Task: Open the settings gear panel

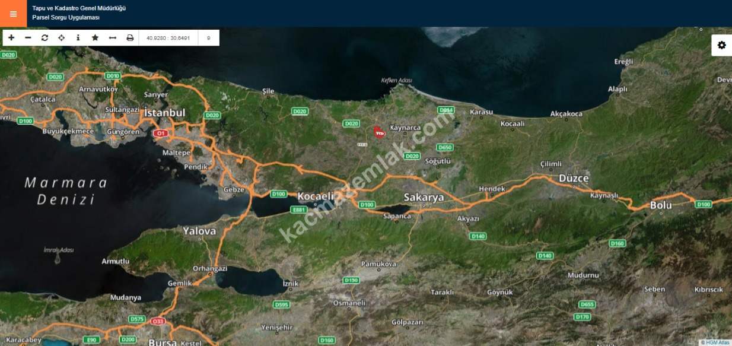Action: [x=721, y=45]
